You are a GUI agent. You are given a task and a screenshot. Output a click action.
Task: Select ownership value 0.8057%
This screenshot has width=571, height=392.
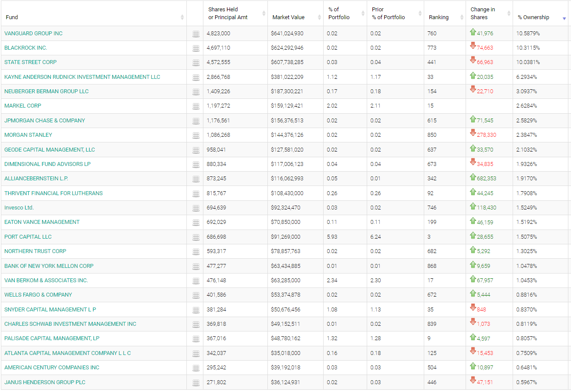tap(527, 338)
